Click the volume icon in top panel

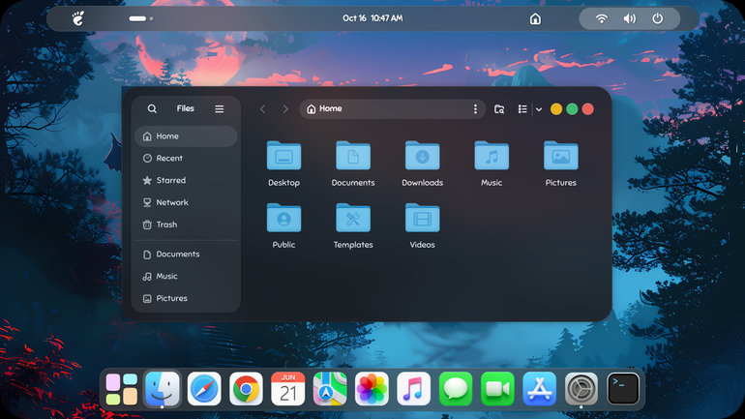click(x=630, y=18)
